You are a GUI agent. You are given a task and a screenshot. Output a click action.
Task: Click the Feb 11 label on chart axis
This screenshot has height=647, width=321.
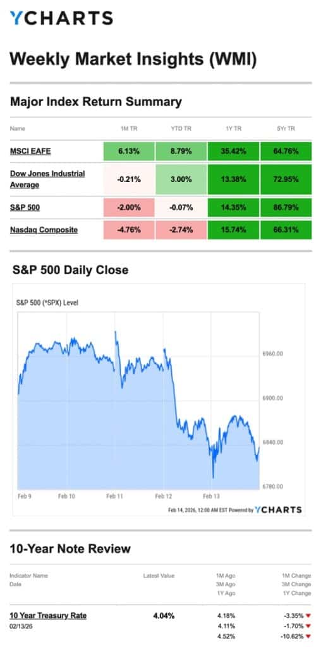click(114, 496)
